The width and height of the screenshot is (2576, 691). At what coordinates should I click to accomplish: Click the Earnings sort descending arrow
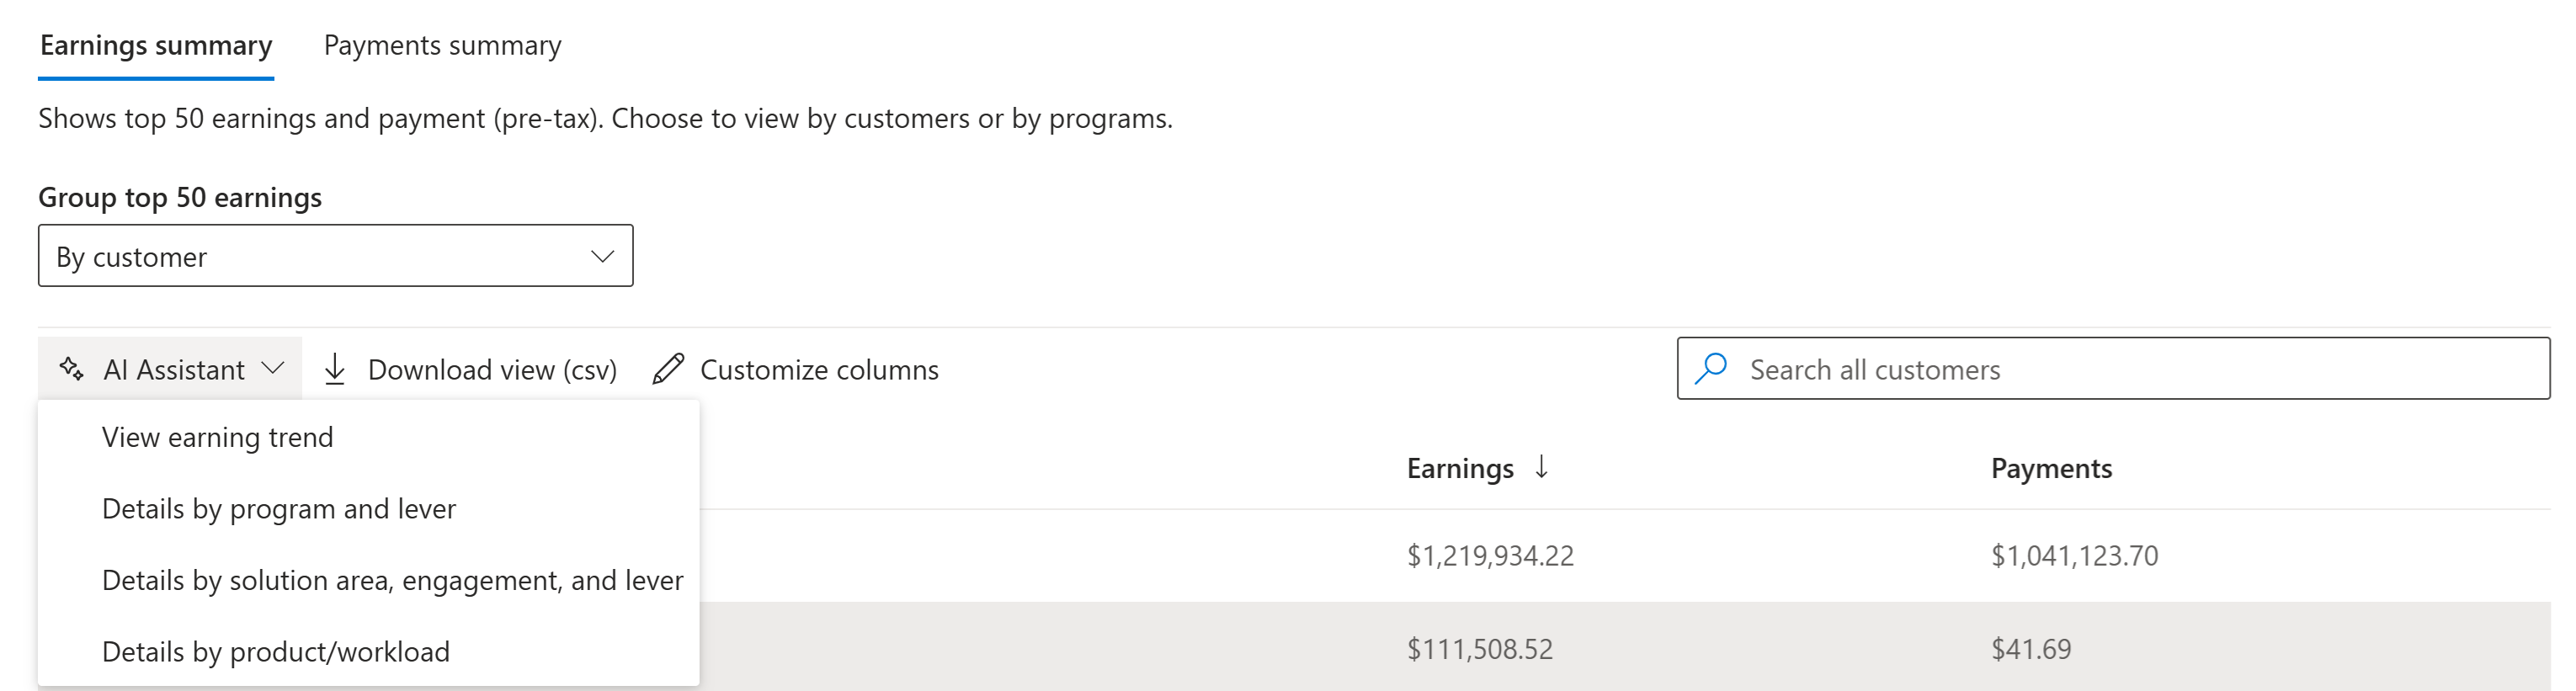click(x=1542, y=467)
